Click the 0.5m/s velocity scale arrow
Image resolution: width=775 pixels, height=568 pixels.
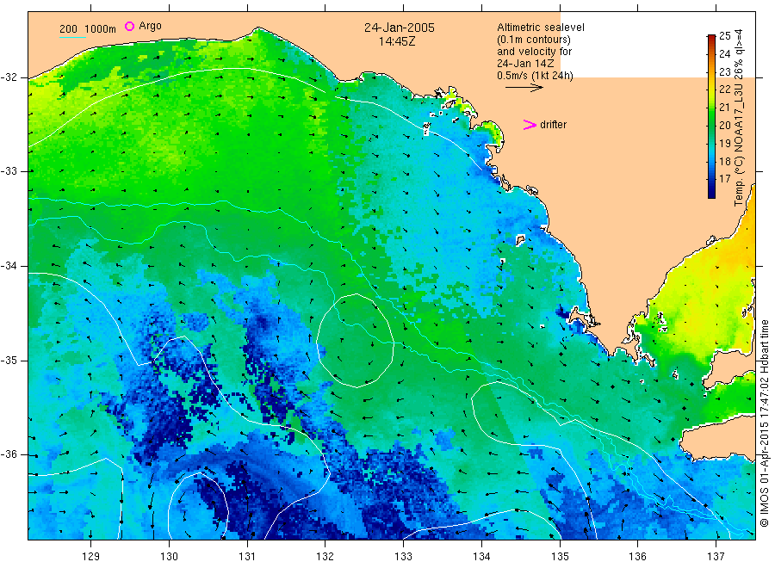pos(524,88)
